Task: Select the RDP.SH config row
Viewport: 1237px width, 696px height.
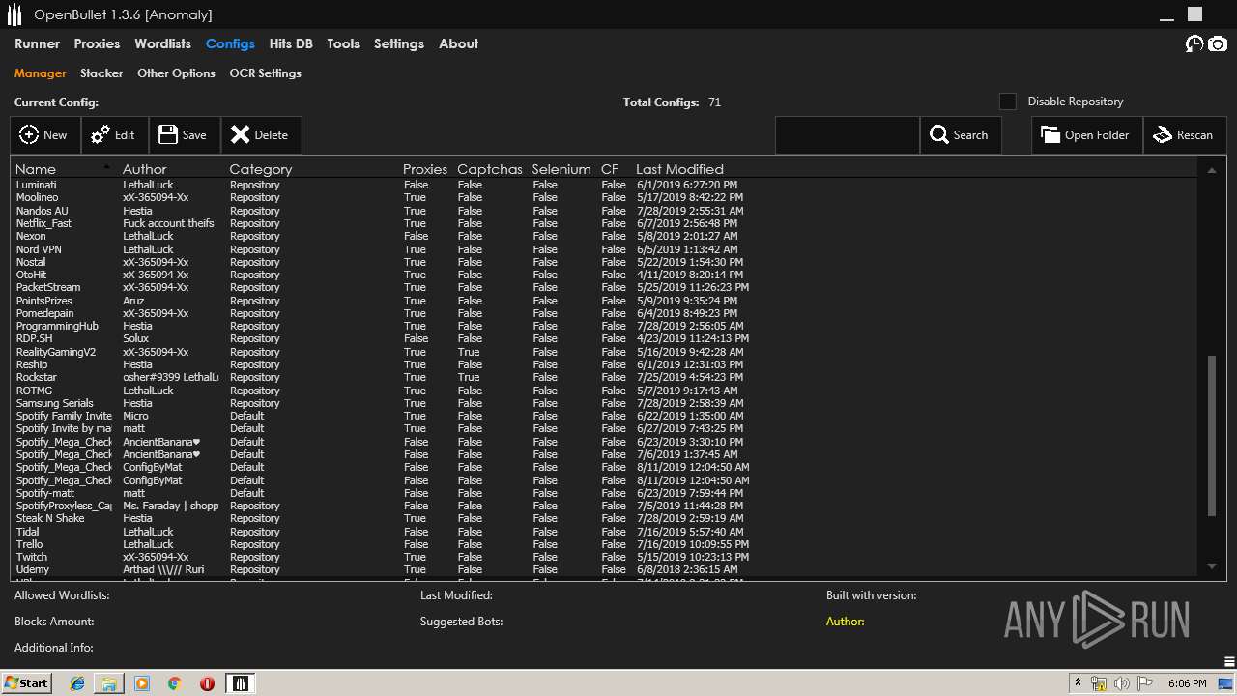Action: click(606, 339)
